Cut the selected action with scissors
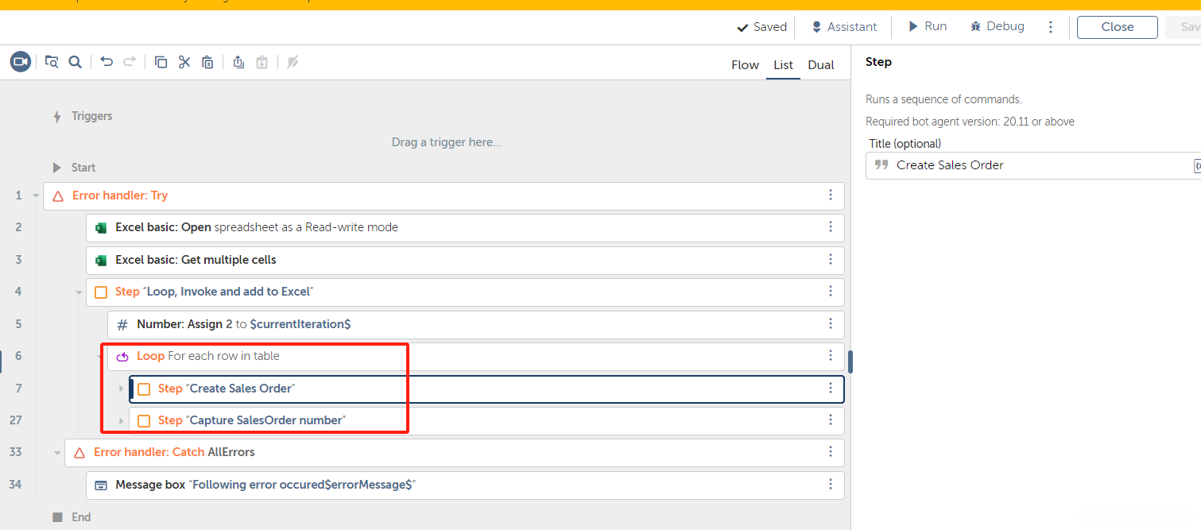The image size is (1201, 530). tap(184, 62)
